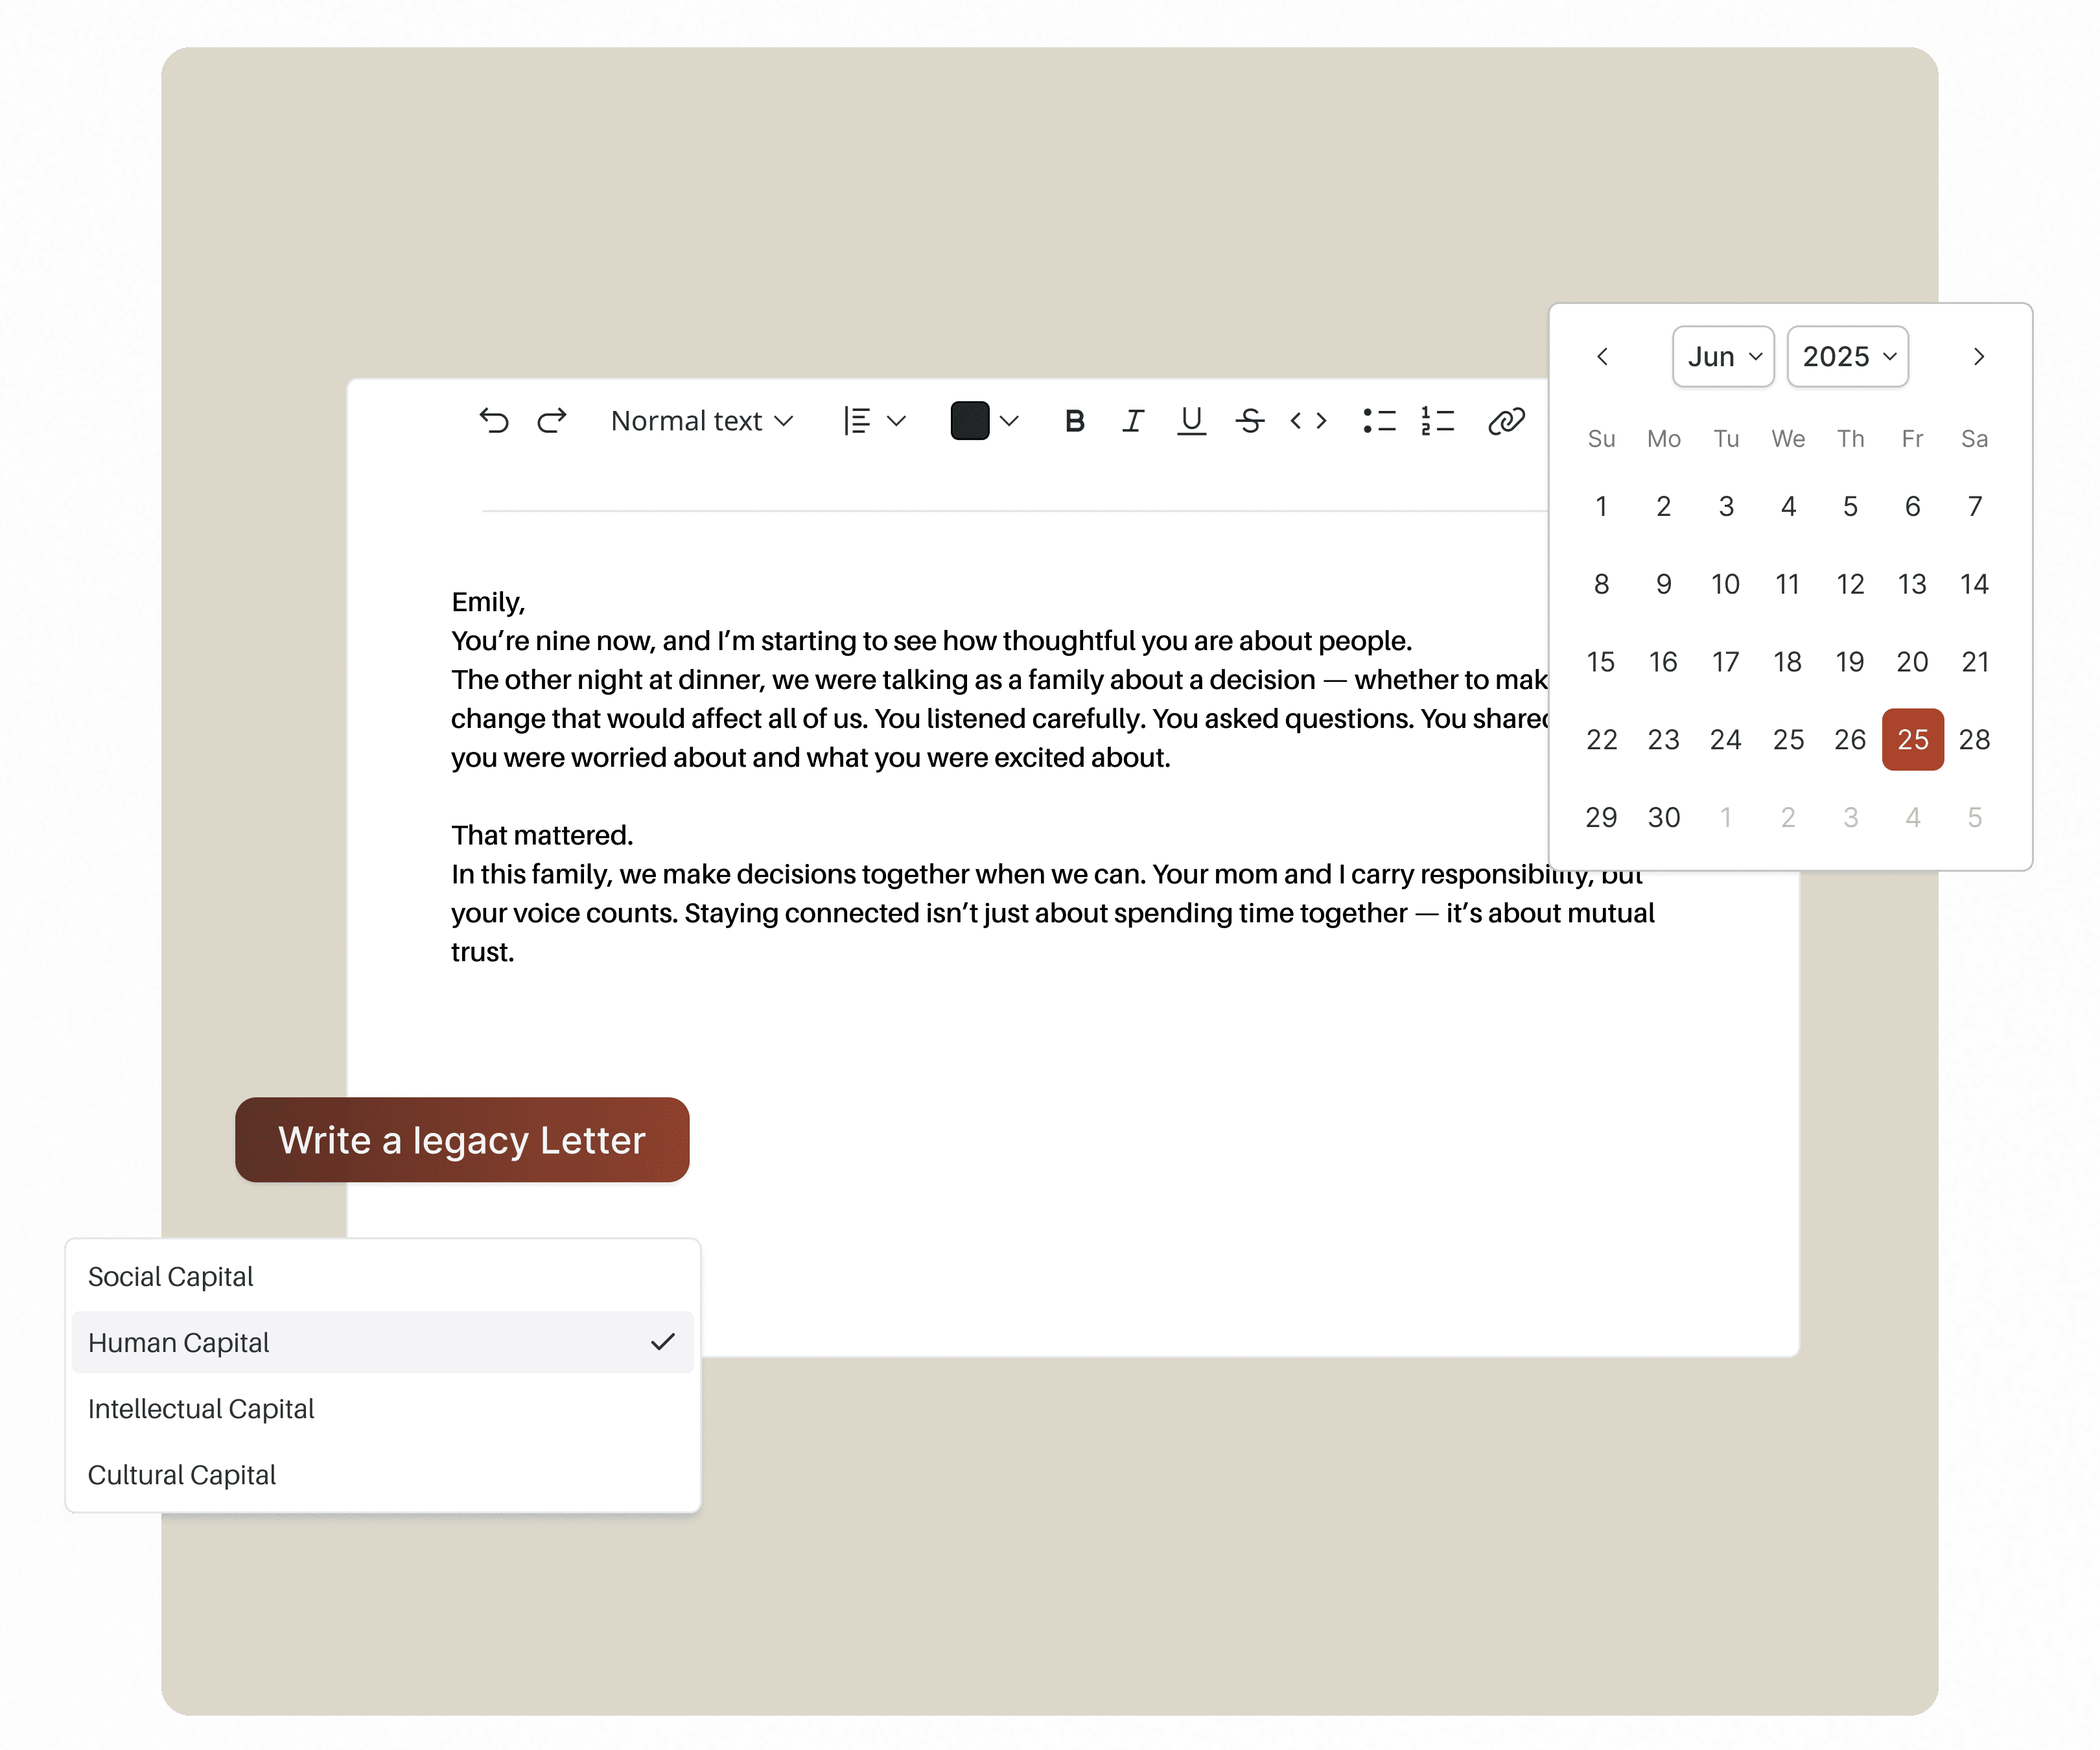Click the black text color swatch

point(969,421)
